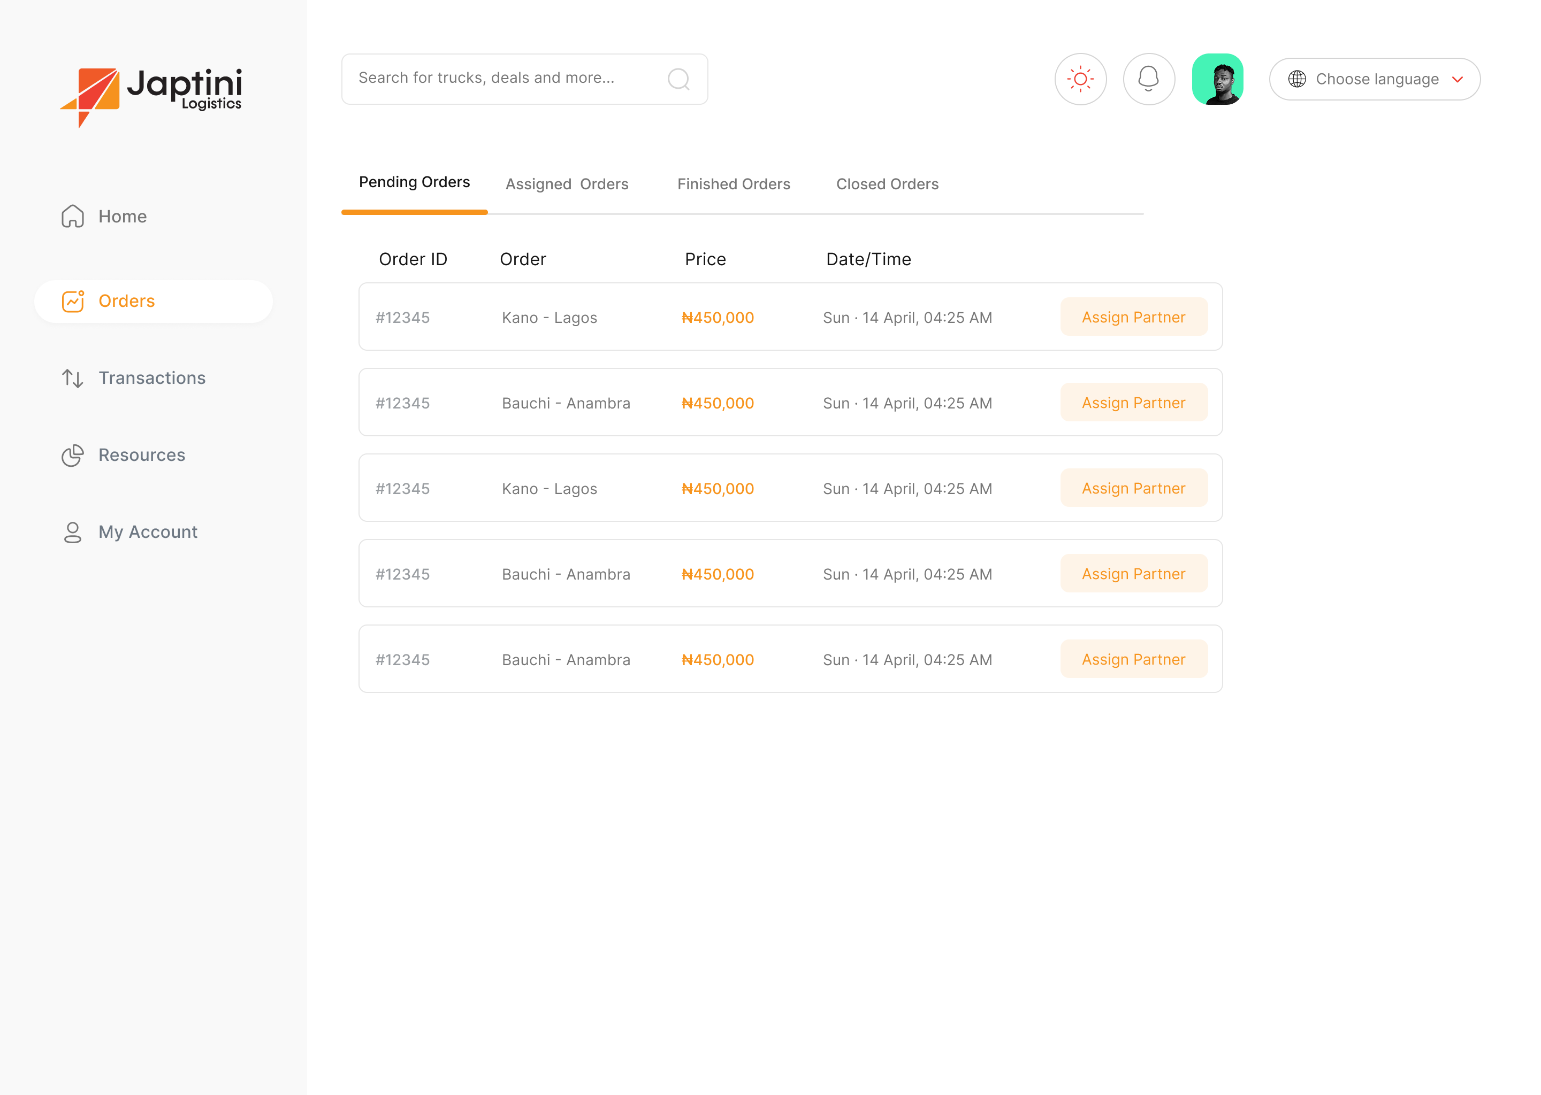Click ₦450,000 price in the first row
The width and height of the screenshot is (1541, 1095).
click(x=718, y=318)
